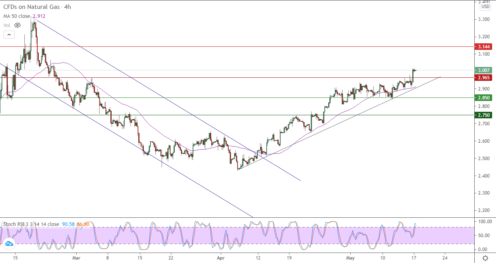Click the 2.800 price axis tick
This screenshot has width=496, height=263.
click(484, 106)
